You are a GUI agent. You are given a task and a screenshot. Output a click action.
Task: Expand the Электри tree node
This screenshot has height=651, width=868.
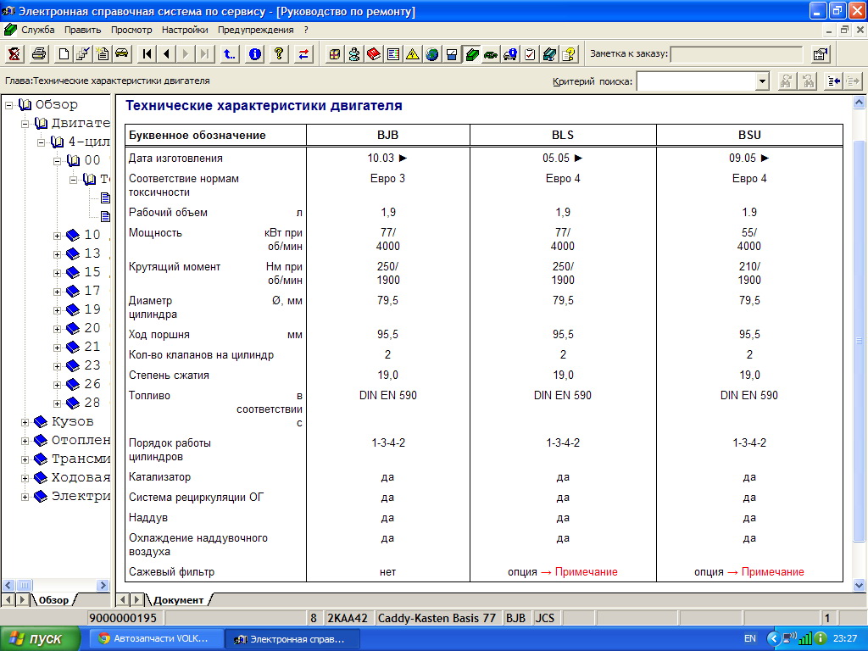pos(25,497)
